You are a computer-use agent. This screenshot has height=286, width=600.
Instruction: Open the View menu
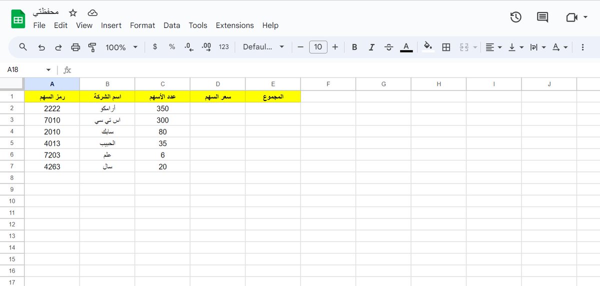pyautogui.click(x=84, y=25)
